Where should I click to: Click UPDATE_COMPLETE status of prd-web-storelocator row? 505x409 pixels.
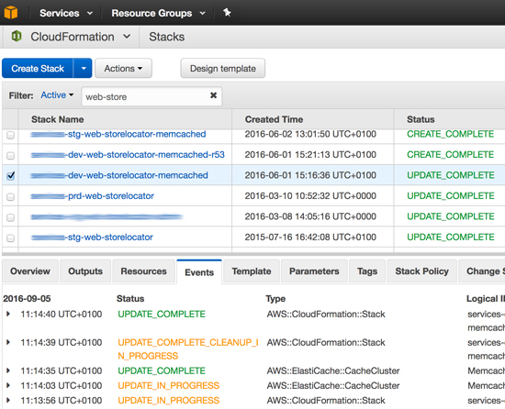[x=451, y=196]
